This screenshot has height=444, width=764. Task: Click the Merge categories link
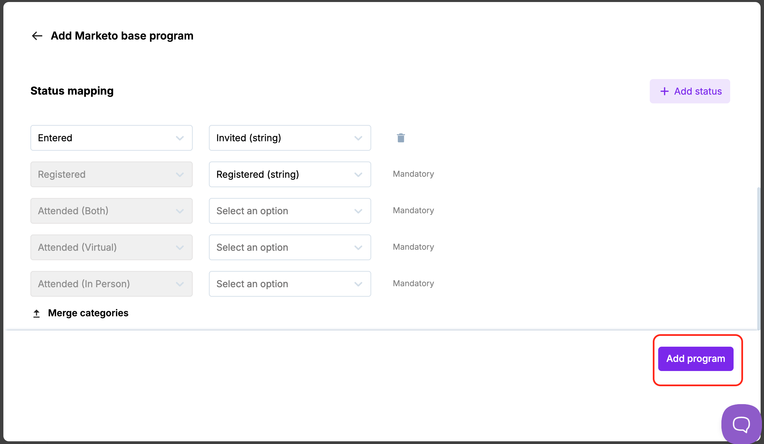click(x=88, y=313)
